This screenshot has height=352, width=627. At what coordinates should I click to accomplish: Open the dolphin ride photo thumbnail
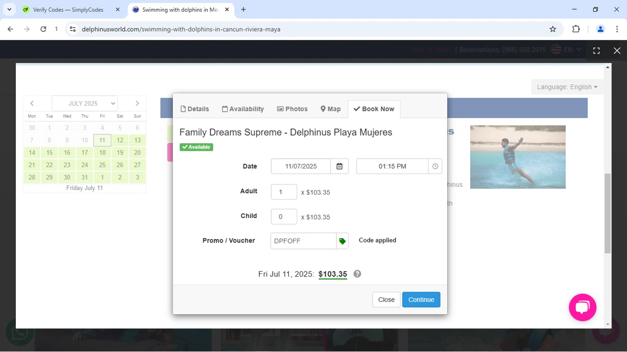tap(518, 157)
